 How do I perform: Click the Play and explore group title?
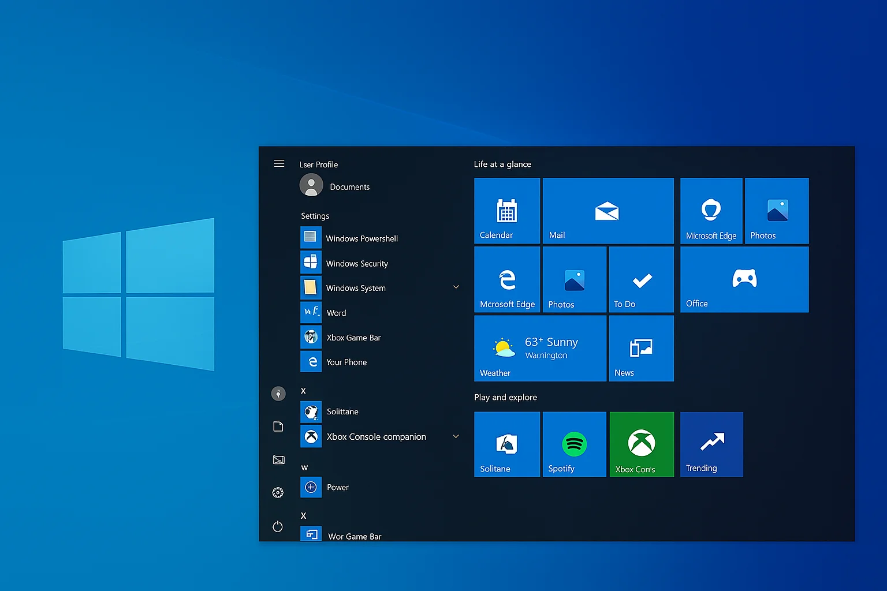click(505, 397)
